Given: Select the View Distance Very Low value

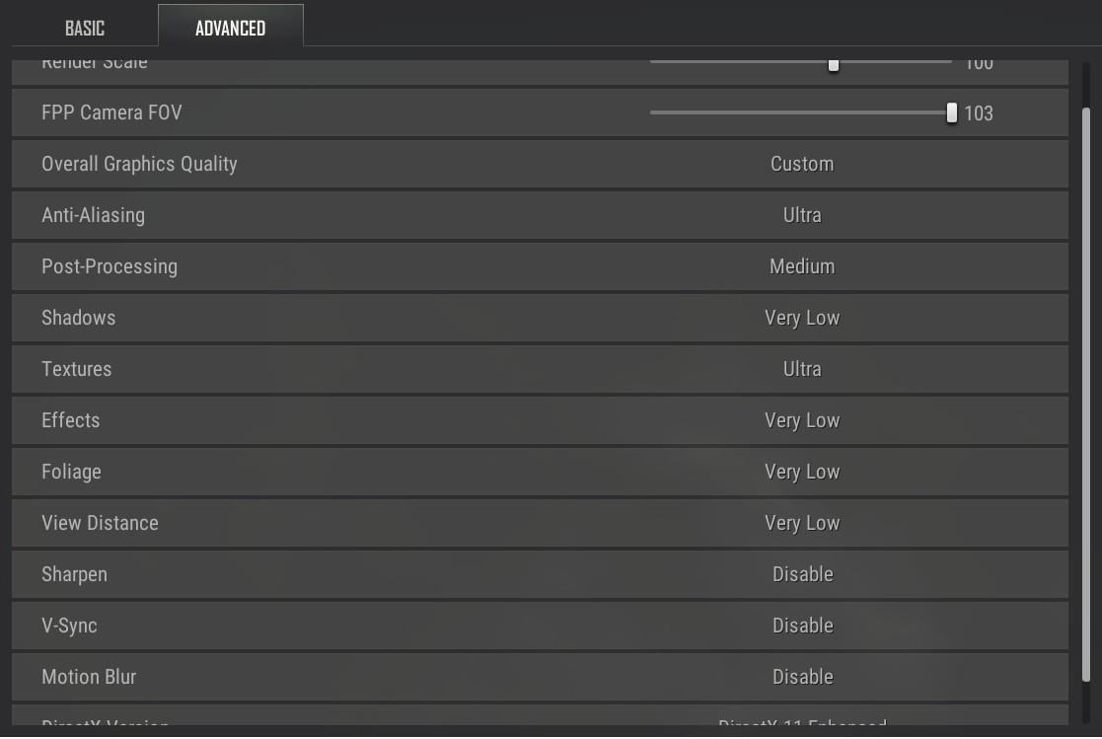Looking at the screenshot, I should pyautogui.click(x=801, y=523).
